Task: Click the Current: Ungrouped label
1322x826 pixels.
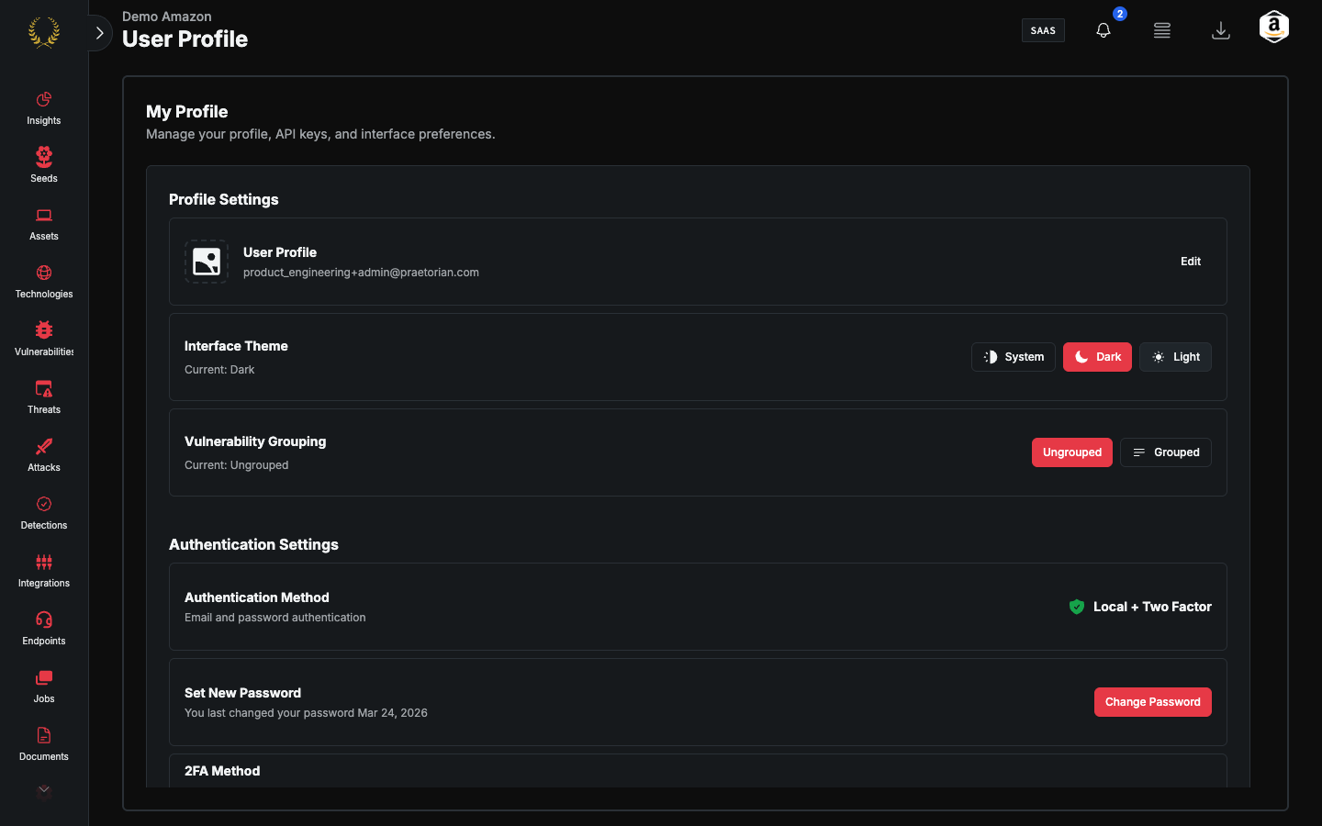Action: coord(237,465)
